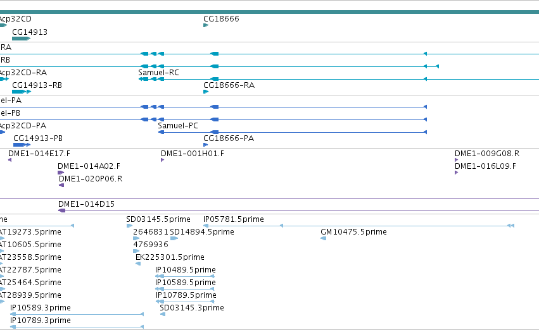The height and width of the screenshot is (330, 539).
Task: Select the CG18666 gene arrow glyph
Action: point(206,25)
